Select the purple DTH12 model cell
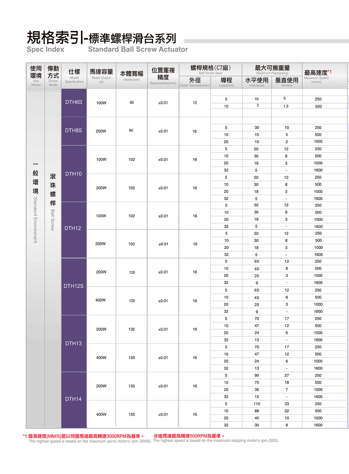Screen dimensions: 349x474 [x=73, y=228]
